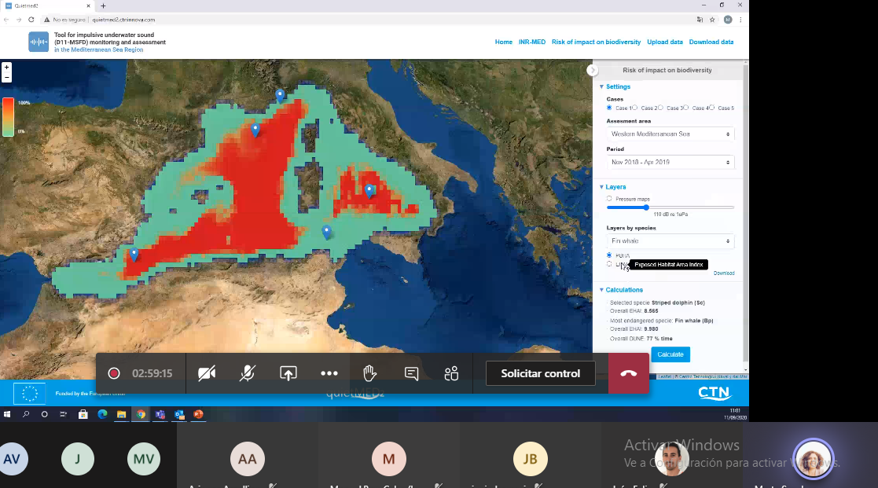Click the map marker near the Alboran Sea
Viewport: 878px width, 488px height.
click(x=134, y=255)
